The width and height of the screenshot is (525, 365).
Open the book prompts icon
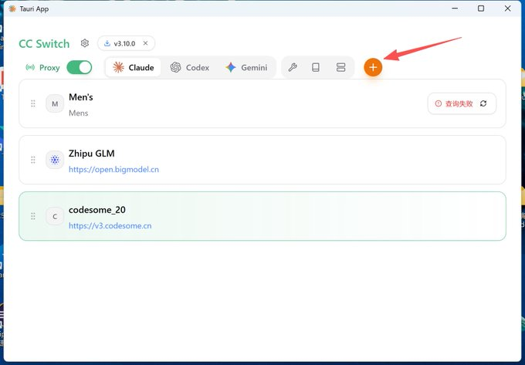[316, 67]
